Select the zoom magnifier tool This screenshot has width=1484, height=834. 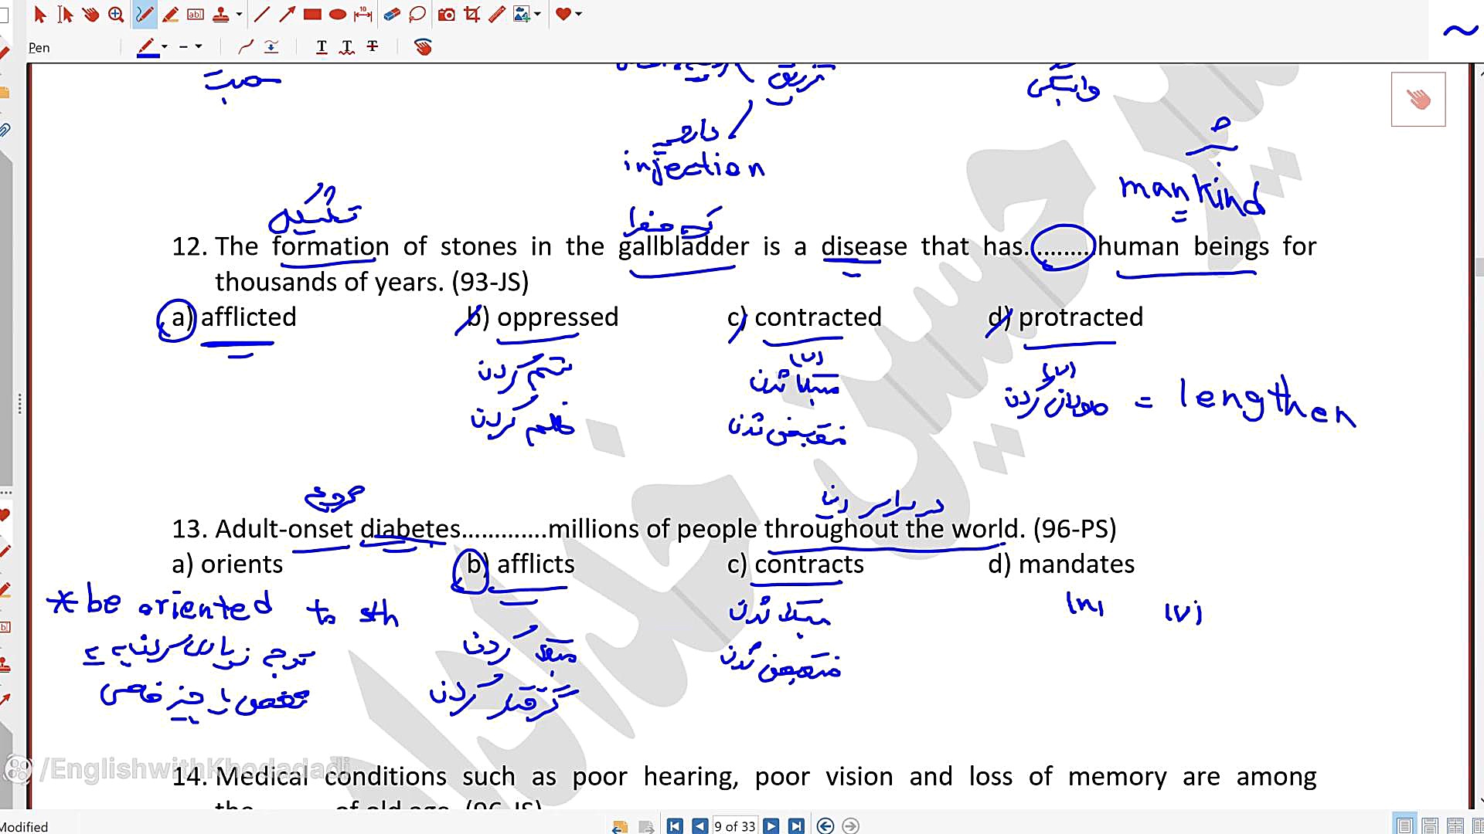pos(116,14)
